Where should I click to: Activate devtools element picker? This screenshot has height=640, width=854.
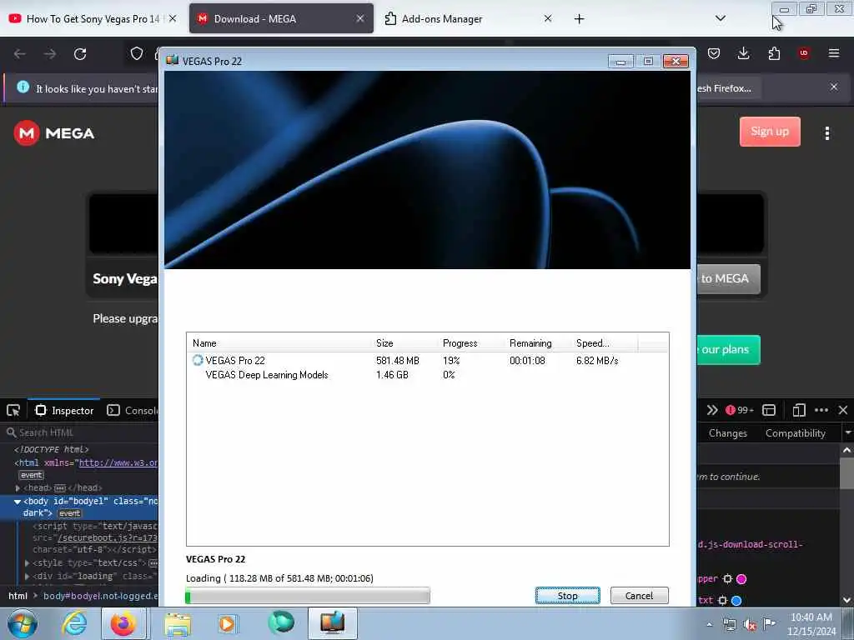tap(13, 410)
